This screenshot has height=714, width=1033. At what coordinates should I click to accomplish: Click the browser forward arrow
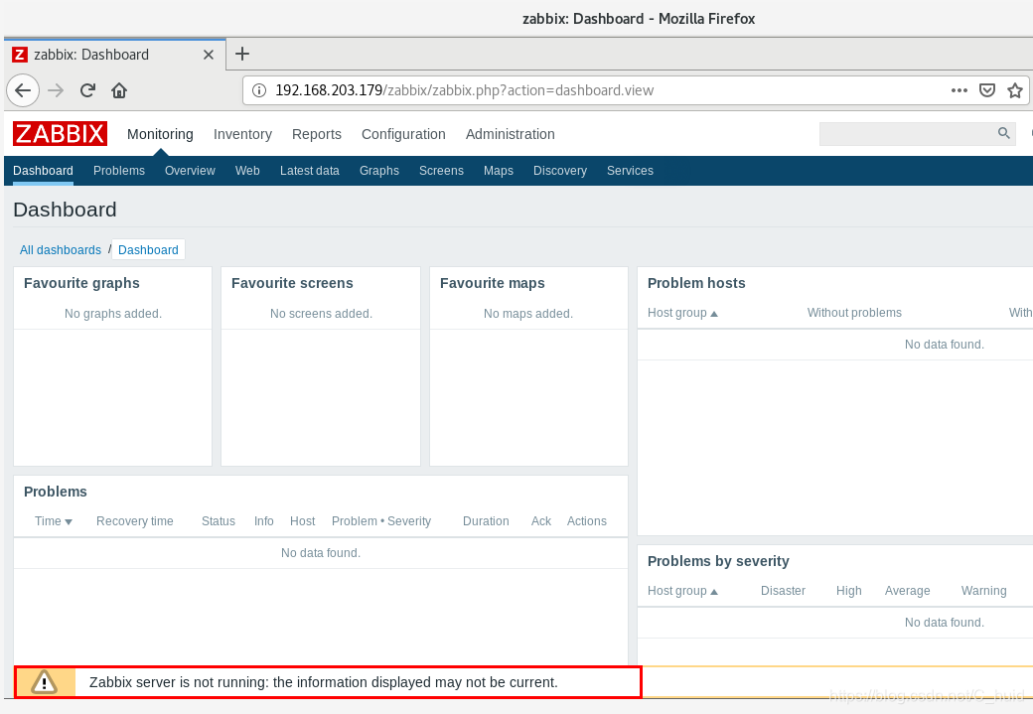(x=56, y=90)
